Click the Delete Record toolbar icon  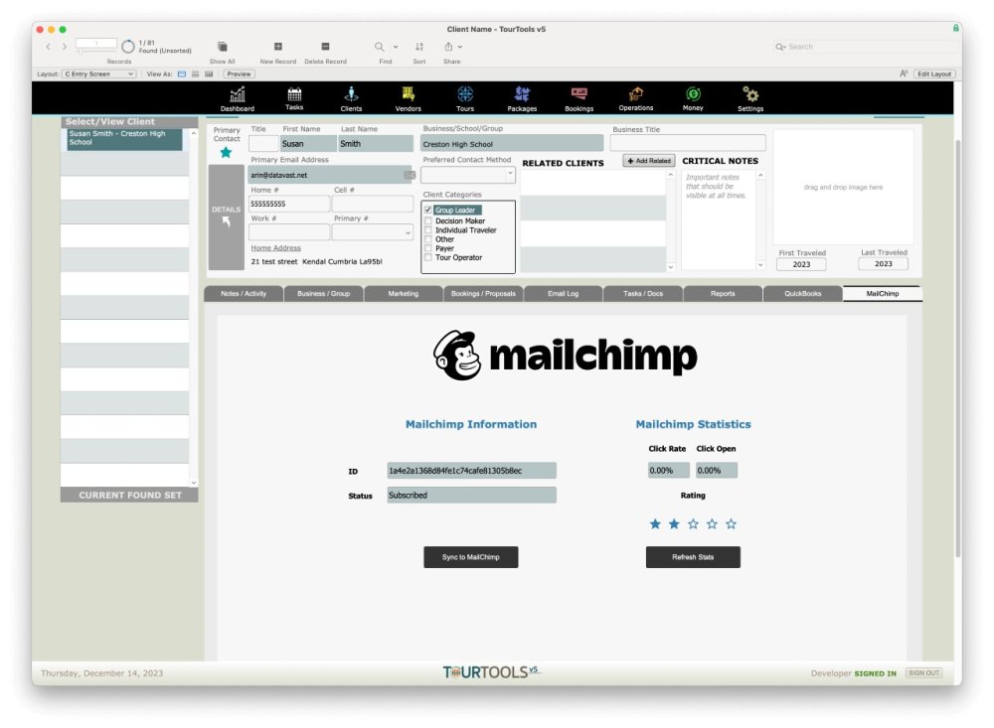[x=325, y=47]
